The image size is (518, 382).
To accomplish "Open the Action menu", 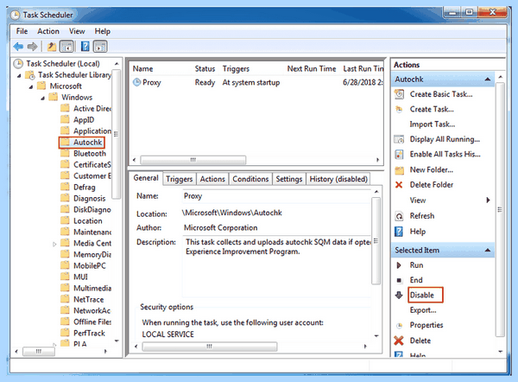I will [48, 31].
